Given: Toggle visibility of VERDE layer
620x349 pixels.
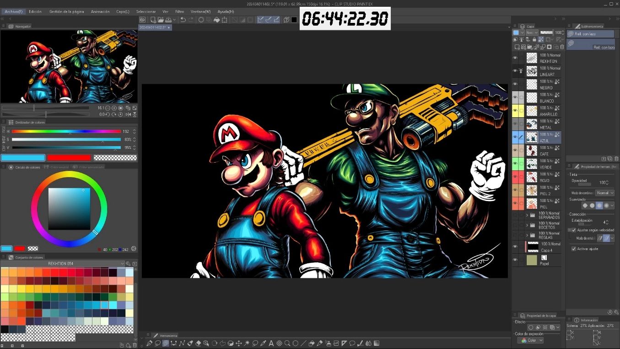Looking at the screenshot, I should (x=515, y=164).
